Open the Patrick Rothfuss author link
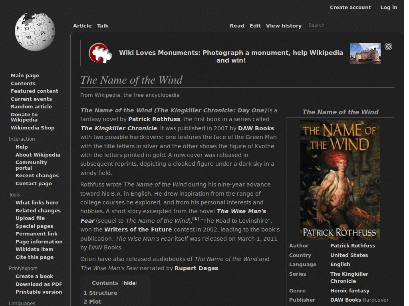The height and width of the screenshot is (306, 409). pyautogui.click(x=353, y=245)
